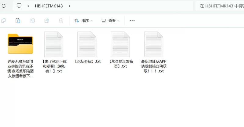The height and width of the screenshot is (127, 244).
Task: Select the 来了就能下载和观看 text file icon
Action: pyautogui.click(x=54, y=44)
